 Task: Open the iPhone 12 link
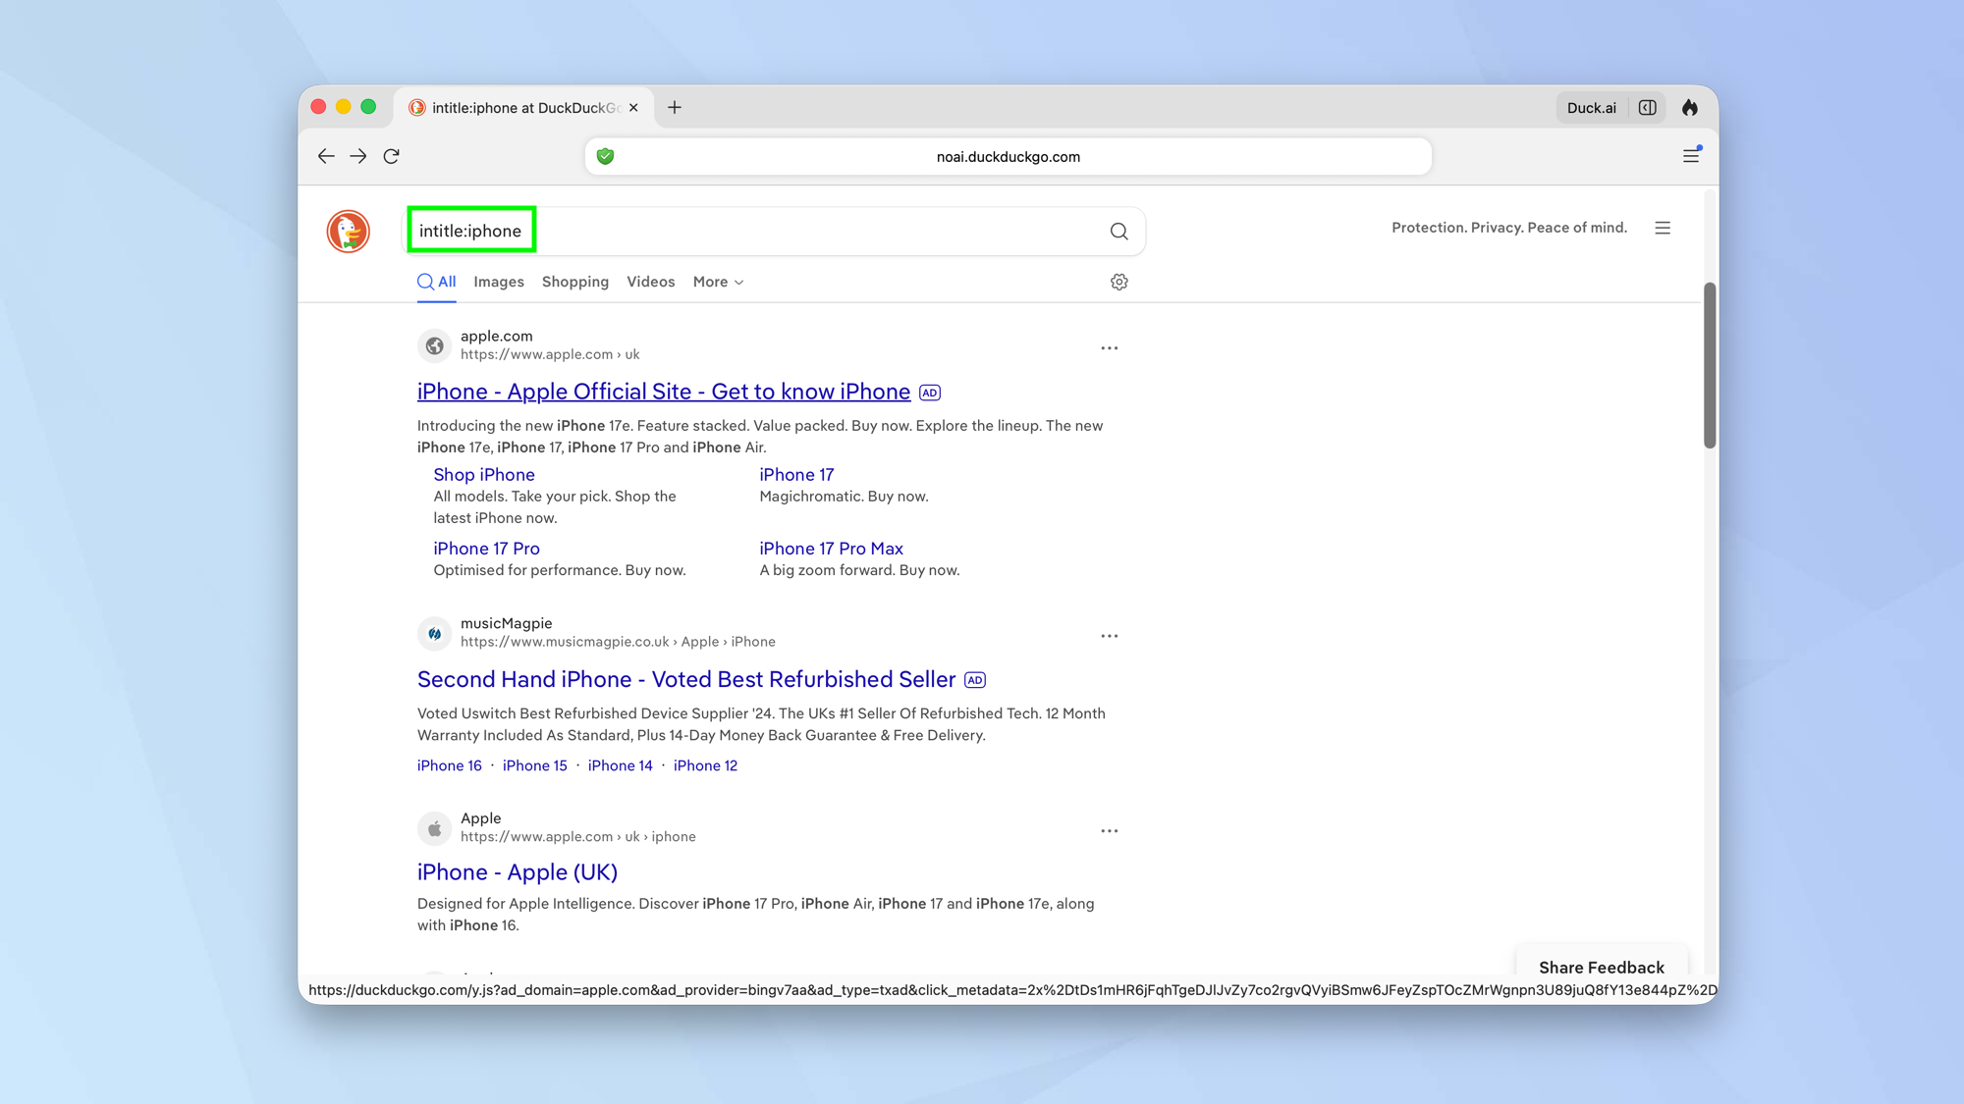705,765
